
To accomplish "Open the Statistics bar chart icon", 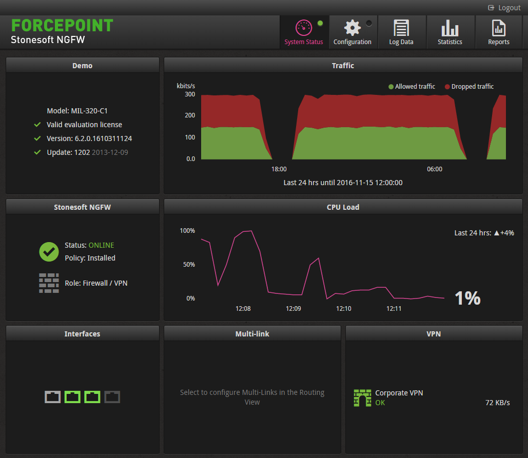I will pyautogui.click(x=449, y=28).
